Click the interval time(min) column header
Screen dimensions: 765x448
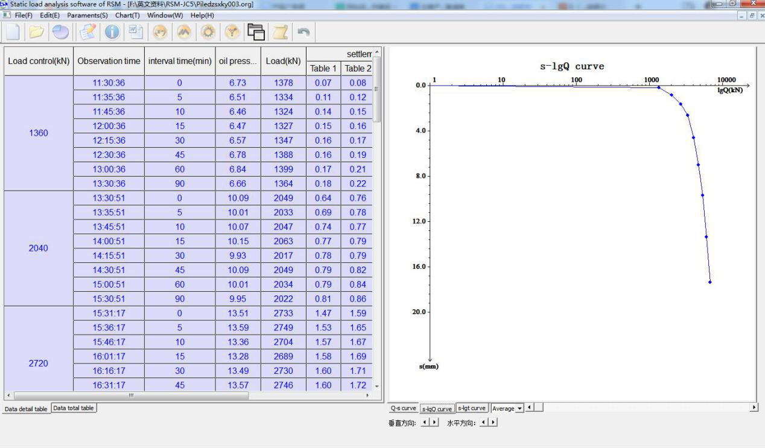coord(180,61)
